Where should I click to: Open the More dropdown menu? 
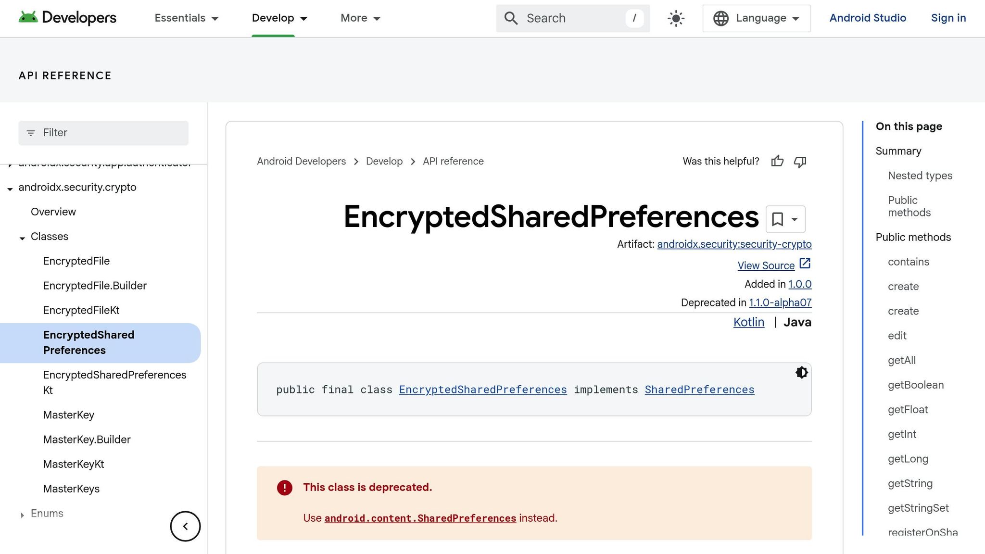tap(361, 18)
